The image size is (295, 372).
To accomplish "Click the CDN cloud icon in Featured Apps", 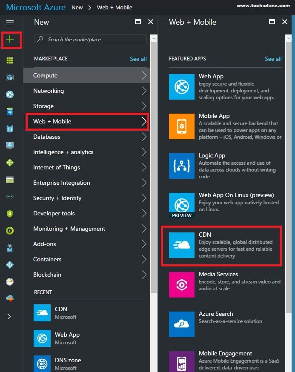I will [x=182, y=245].
